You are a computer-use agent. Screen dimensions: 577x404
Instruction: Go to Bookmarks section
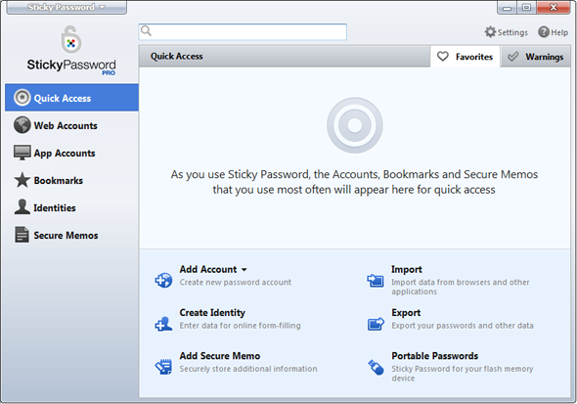pyautogui.click(x=71, y=180)
